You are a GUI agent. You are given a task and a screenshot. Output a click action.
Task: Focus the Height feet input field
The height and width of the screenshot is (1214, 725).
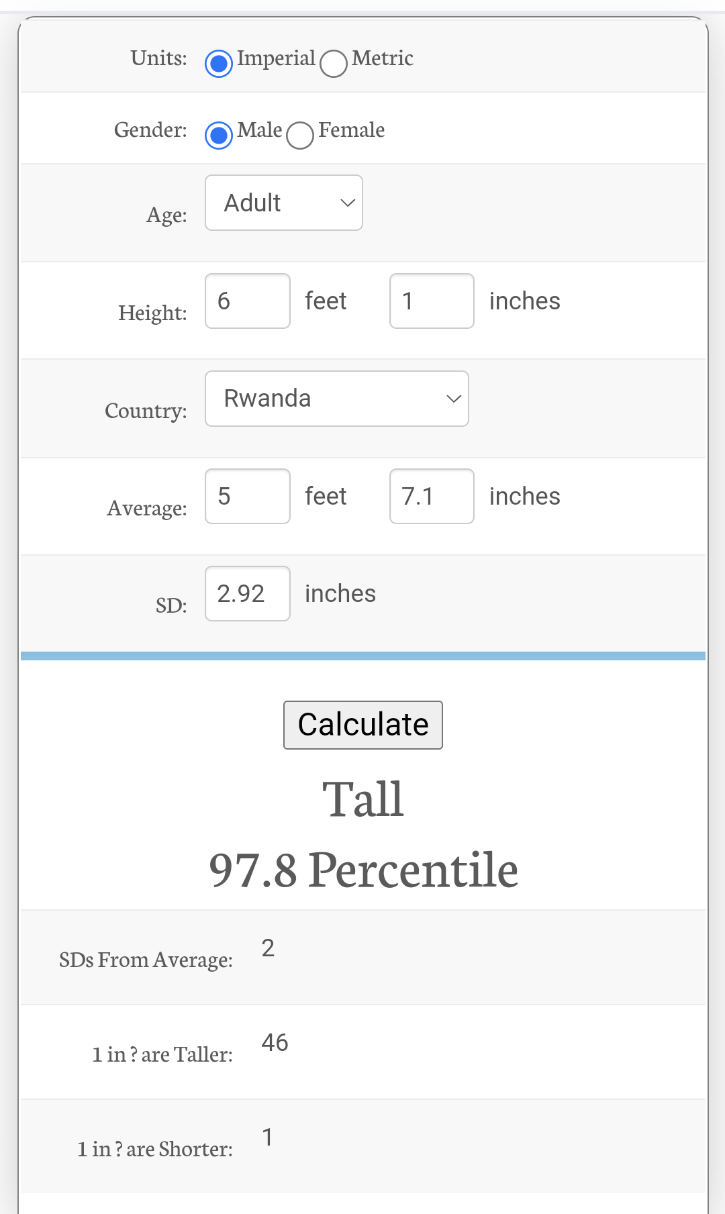[x=247, y=301]
